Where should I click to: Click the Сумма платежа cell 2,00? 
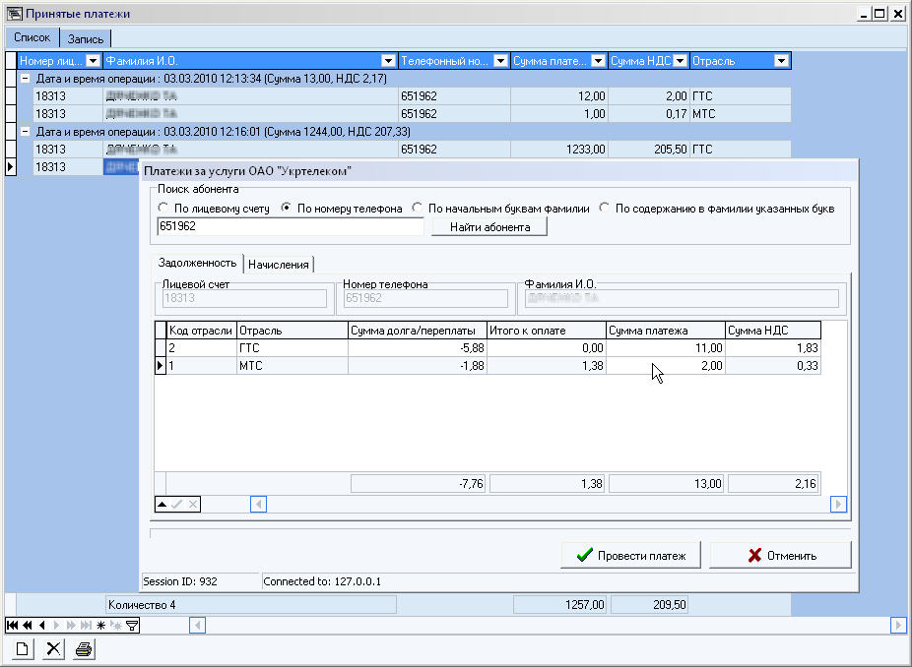click(666, 365)
